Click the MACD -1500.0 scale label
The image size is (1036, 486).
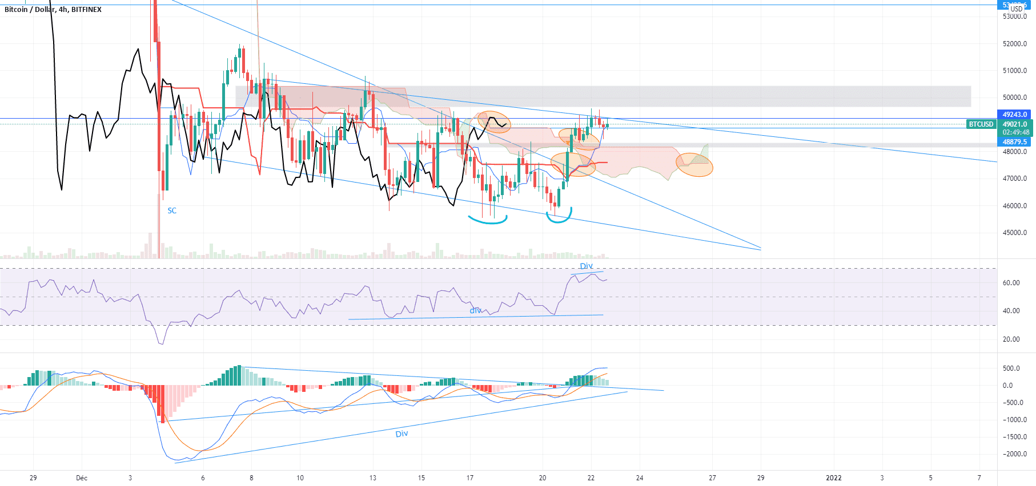click(1014, 437)
